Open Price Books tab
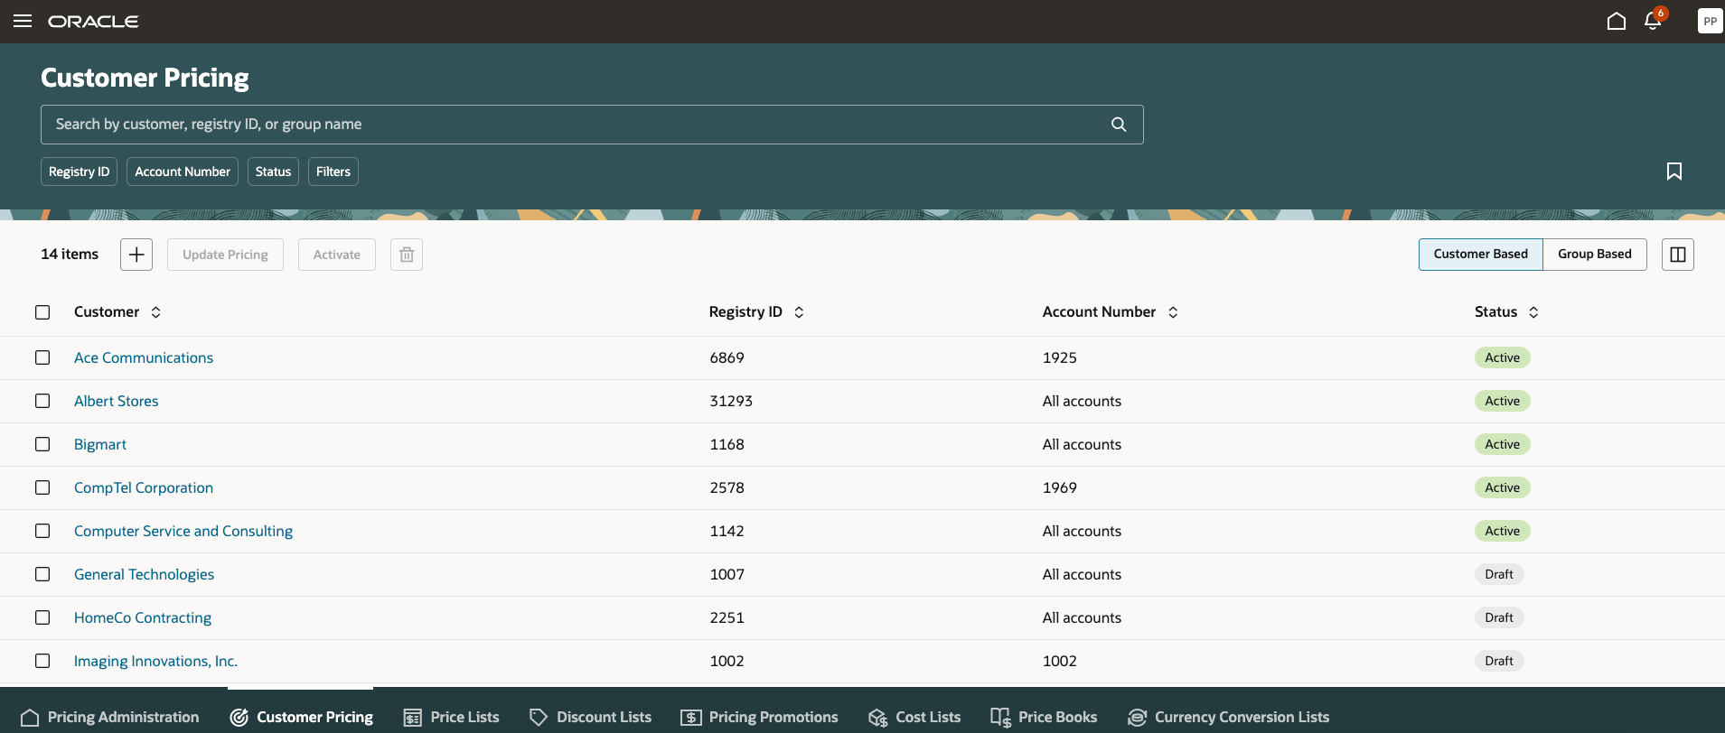This screenshot has width=1725, height=733. (1044, 717)
